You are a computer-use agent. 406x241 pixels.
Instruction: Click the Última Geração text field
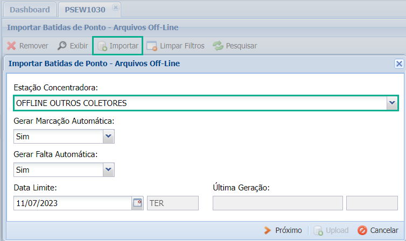pos(278,203)
